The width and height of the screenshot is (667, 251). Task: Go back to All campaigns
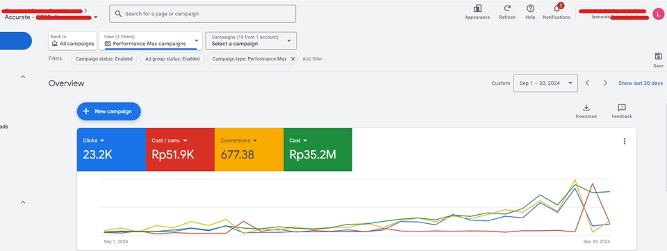pyautogui.click(x=72, y=40)
